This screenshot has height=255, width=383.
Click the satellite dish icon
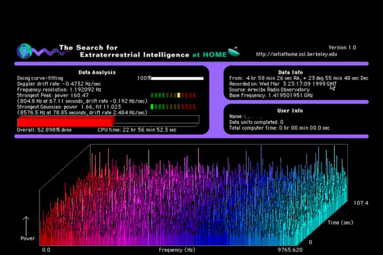(x=234, y=52)
